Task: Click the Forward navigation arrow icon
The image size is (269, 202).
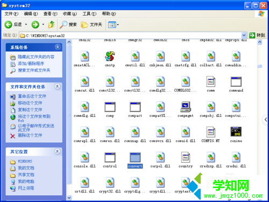Action: click(x=36, y=24)
